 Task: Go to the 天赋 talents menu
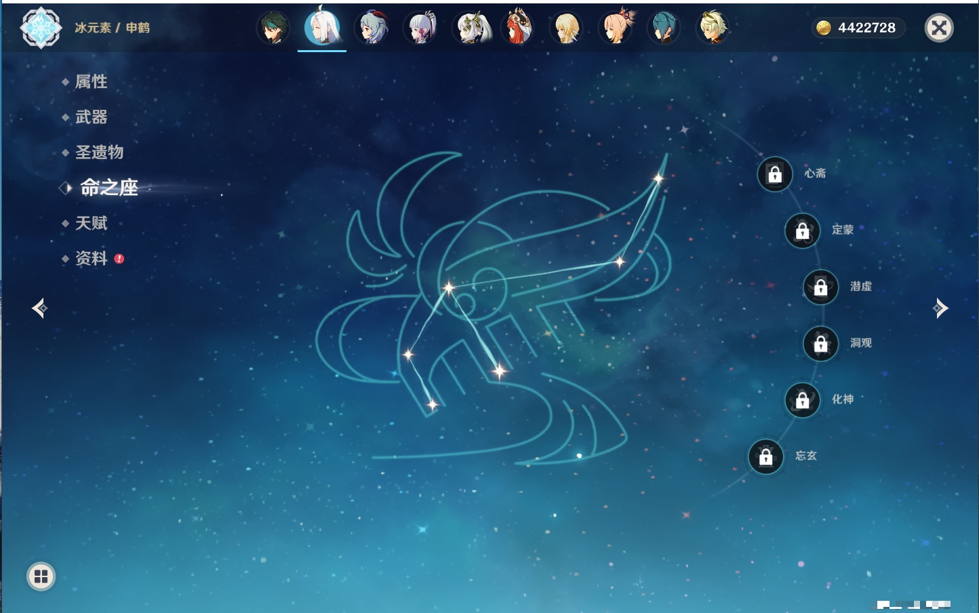pos(91,223)
